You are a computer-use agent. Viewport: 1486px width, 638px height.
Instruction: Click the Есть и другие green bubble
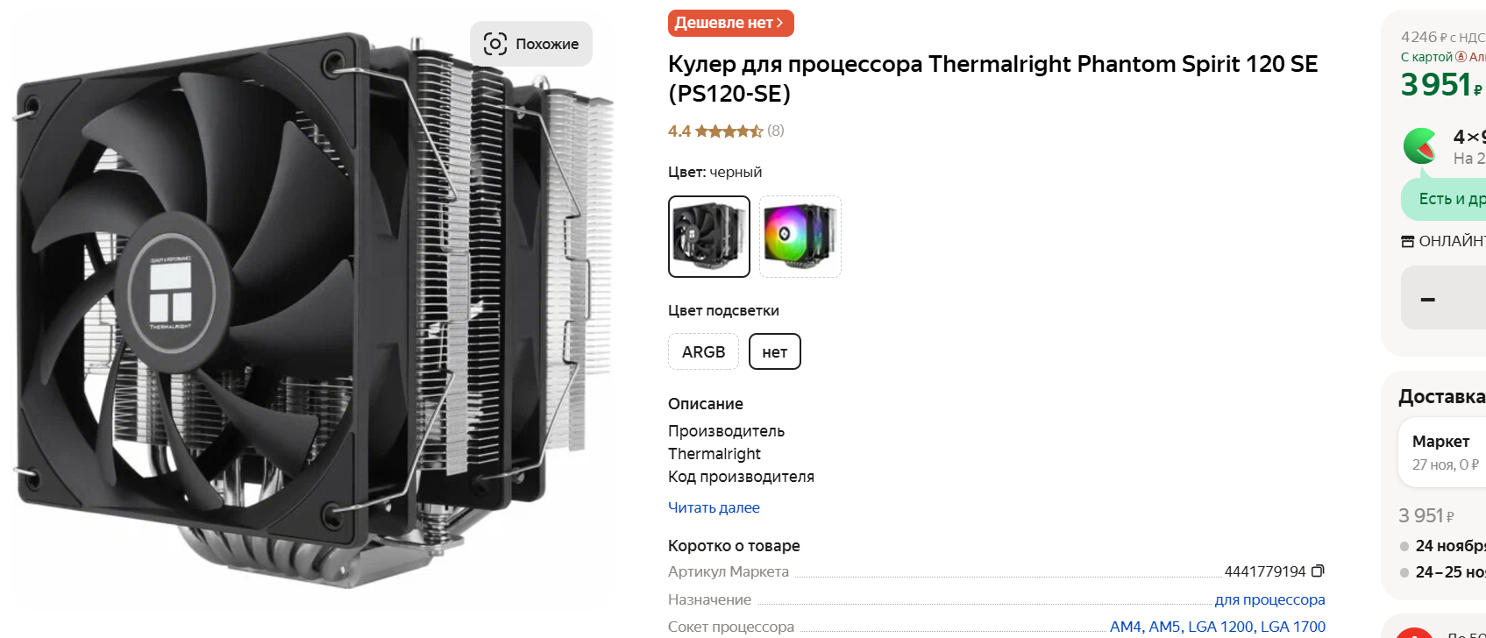[1444, 199]
